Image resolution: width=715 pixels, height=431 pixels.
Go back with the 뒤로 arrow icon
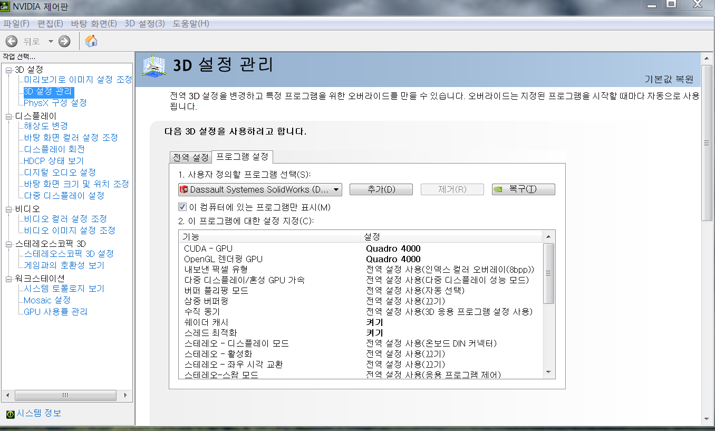pos(12,41)
